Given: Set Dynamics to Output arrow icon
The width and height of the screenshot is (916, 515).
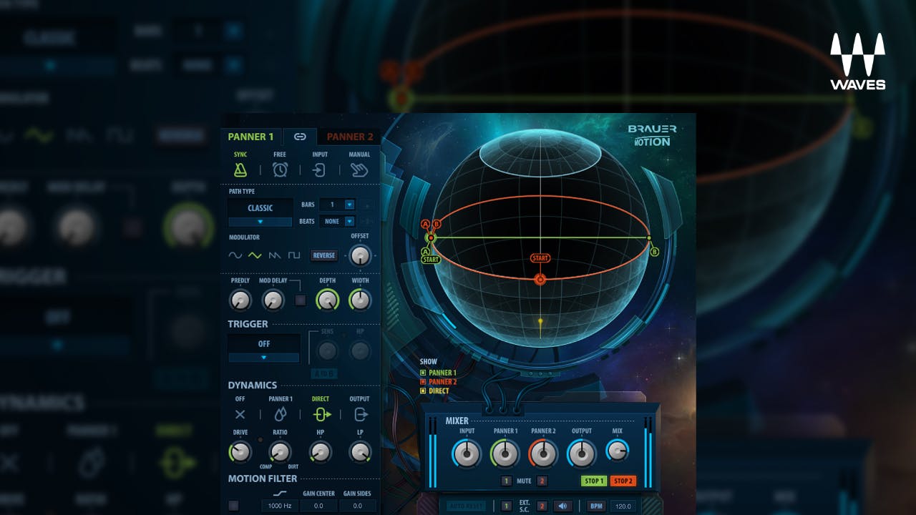Looking at the screenshot, I should pyautogui.click(x=360, y=414).
